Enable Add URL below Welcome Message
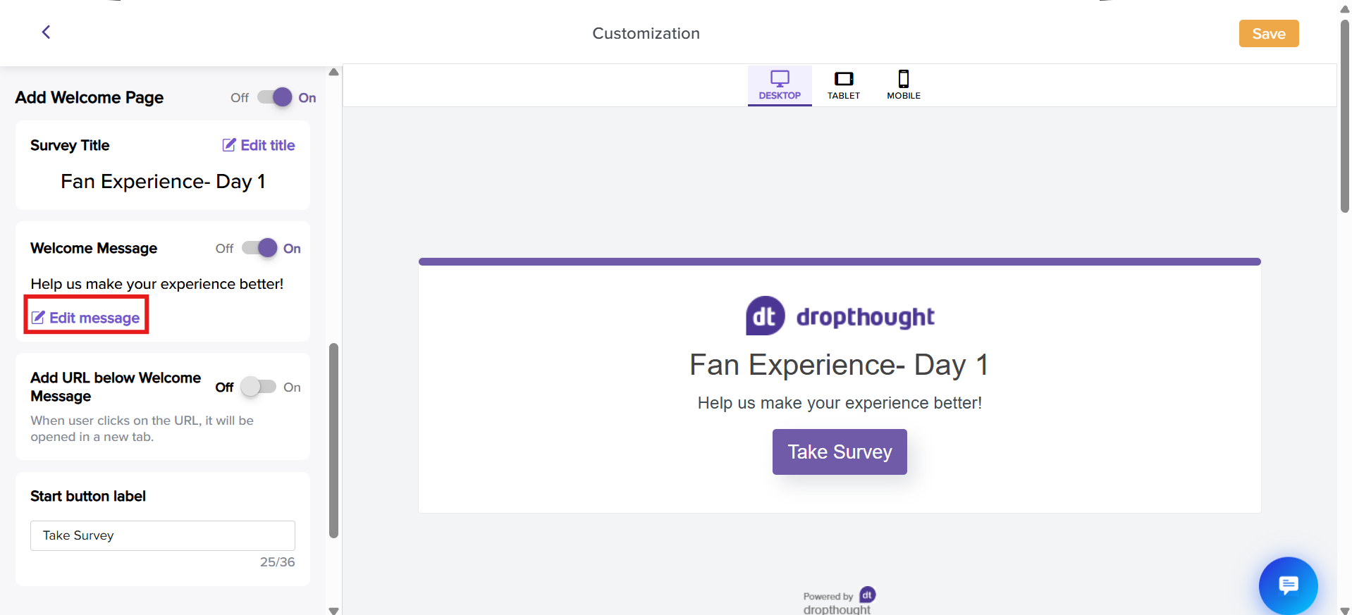 pyautogui.click(x=258, y=387)
